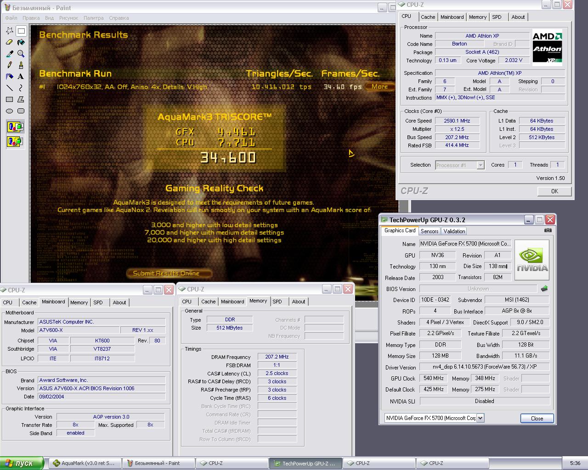The image size is (588, 470).
Task: Choose the Line tool in Paint
Action: tap(9, 88)
